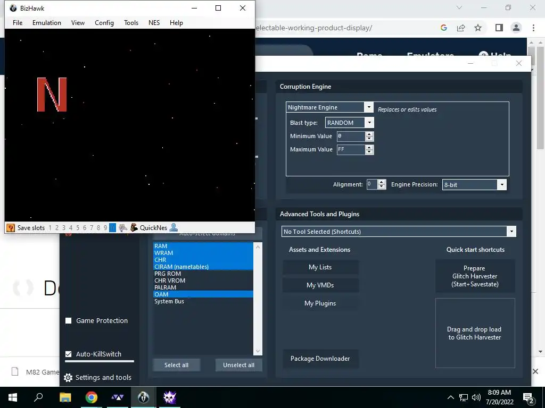Click the QuickNes core icon in status bar
Viewport: 545px width, 408px height.
(x=134, y=227)
